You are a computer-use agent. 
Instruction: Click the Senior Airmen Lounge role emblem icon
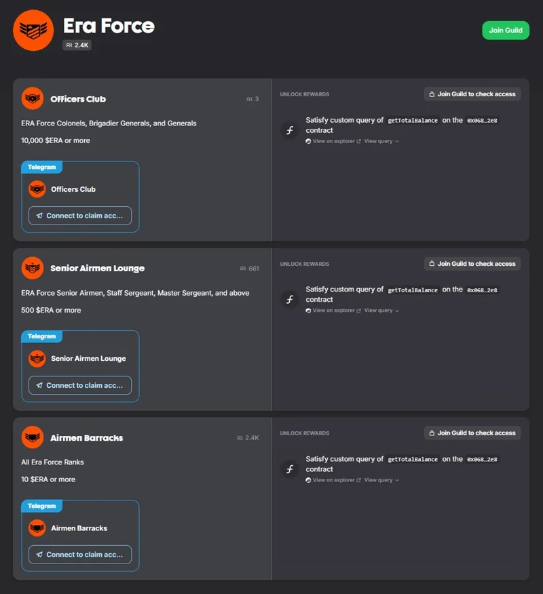pos(33,269)
